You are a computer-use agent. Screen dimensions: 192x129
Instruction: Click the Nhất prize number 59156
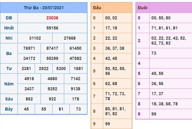pos(52,28)
